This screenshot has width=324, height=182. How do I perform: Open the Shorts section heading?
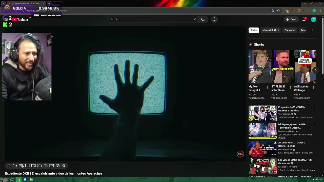(x=259, y=44)
